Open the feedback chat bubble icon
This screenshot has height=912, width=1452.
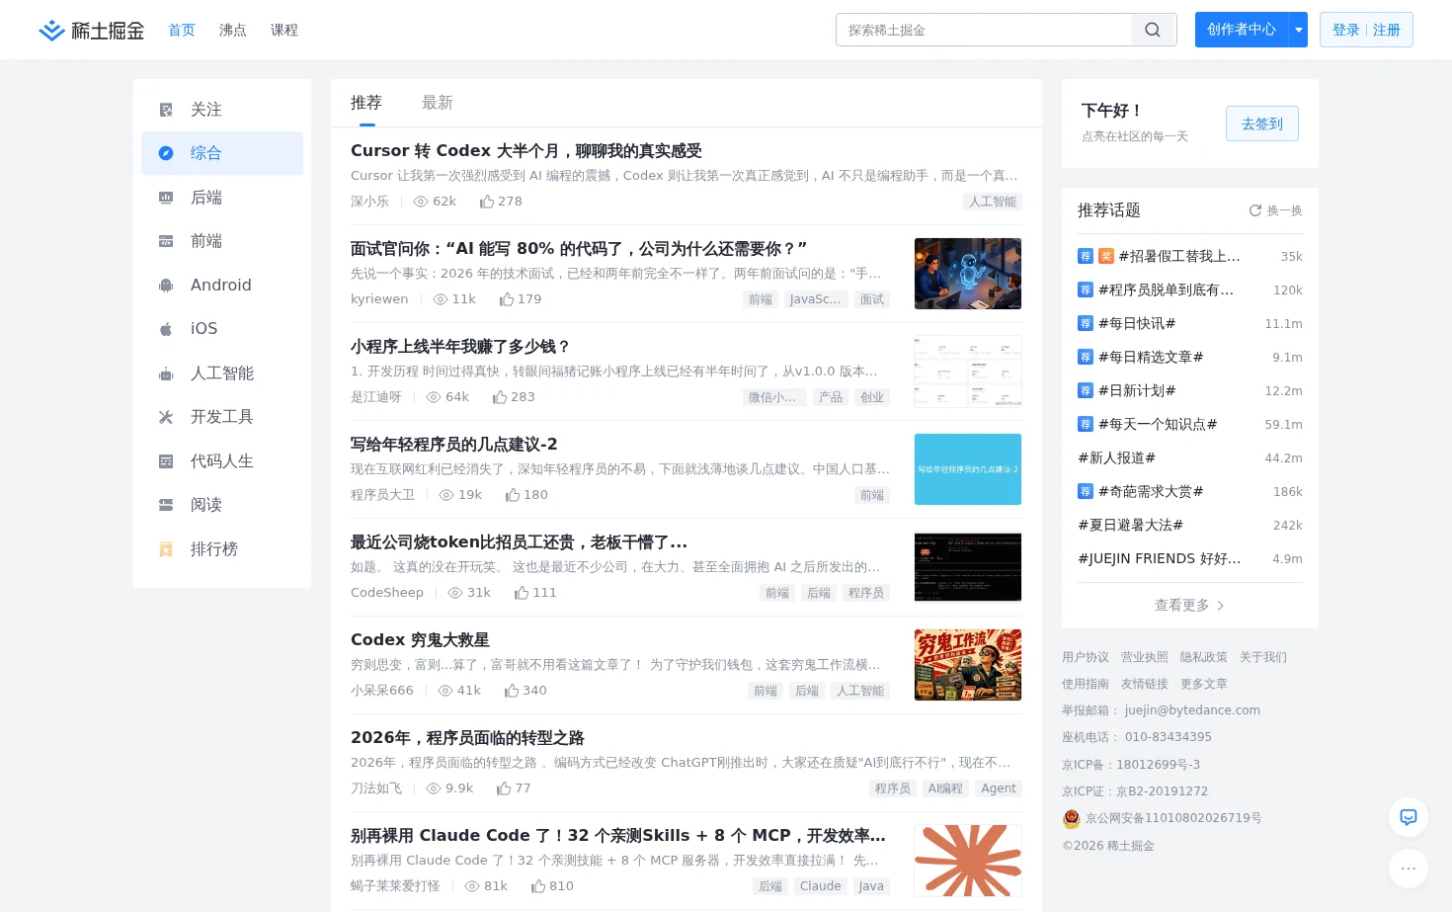[1409, 817]
